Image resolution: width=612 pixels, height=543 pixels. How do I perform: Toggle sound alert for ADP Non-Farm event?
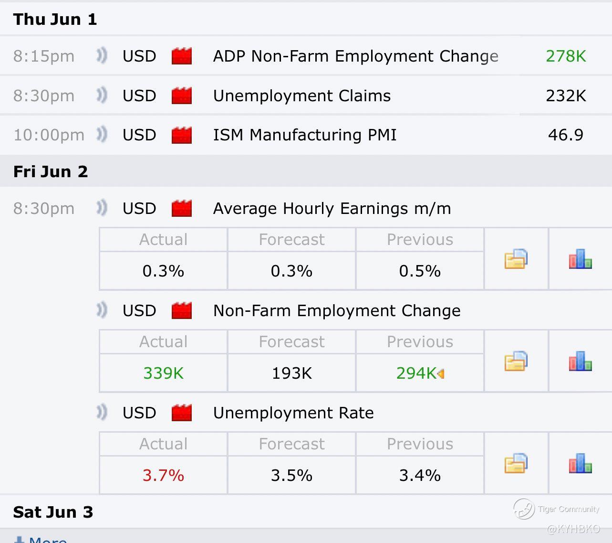[102, 56]
